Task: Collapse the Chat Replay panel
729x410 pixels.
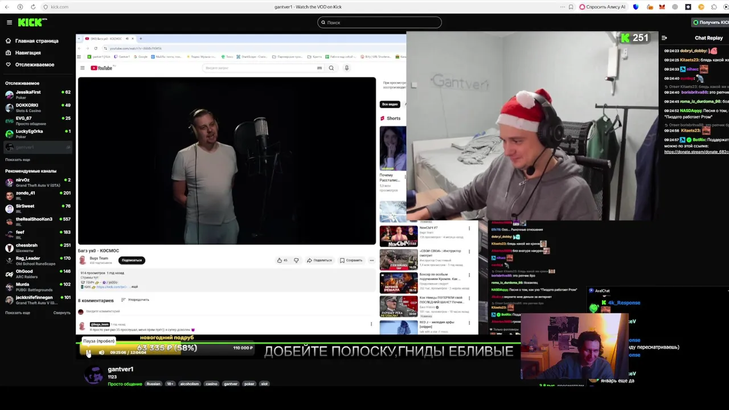Action: coord(664,38)
